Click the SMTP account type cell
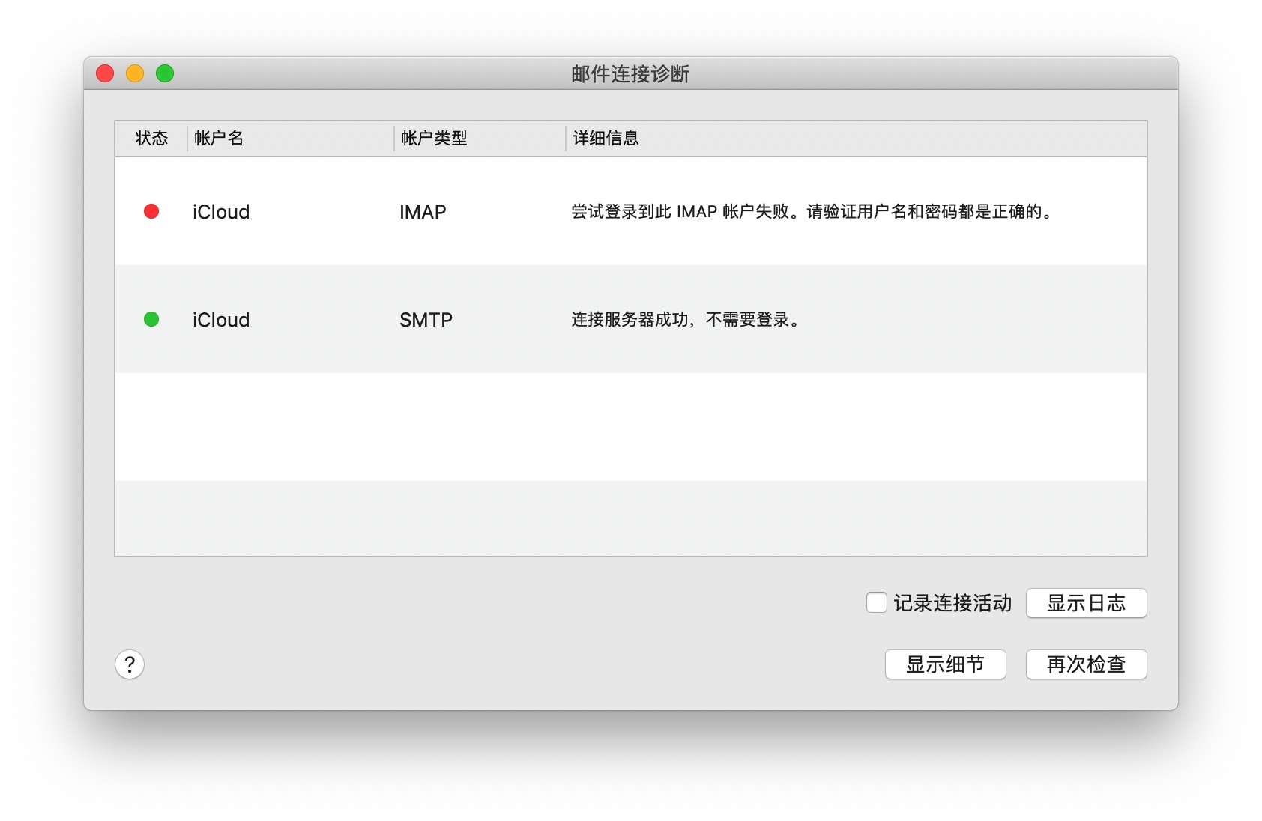The width and height of the screenshot is (1262, 821). tap(426, 320)
